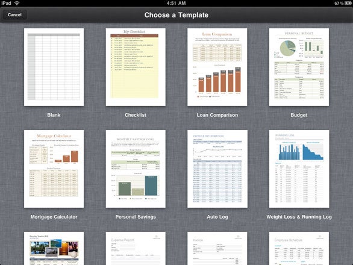This screenshot has height=265, width=353.
Task: Click the Budget label text
Action: pos(299,115)
